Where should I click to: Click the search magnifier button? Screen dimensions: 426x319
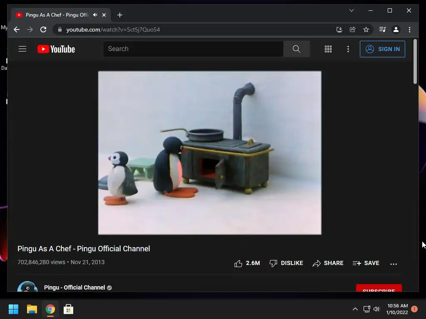[x=296, y=49]
